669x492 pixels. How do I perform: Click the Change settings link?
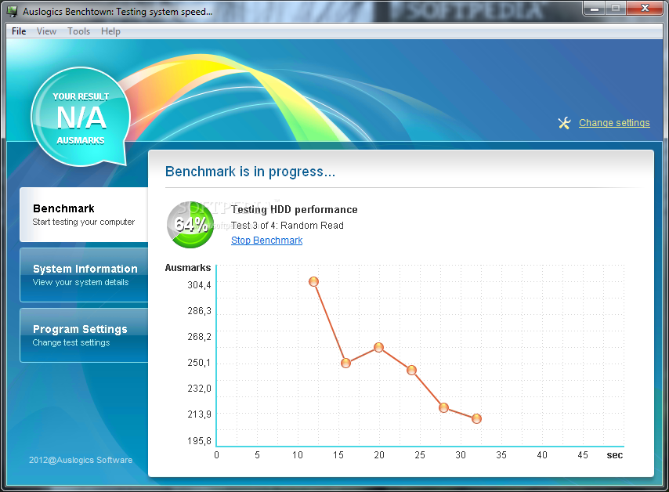[614, 123]
